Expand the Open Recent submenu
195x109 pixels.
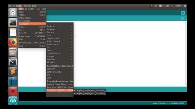click(32, 18)
